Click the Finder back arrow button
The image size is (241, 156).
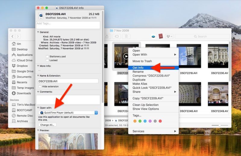pos(13,36)
